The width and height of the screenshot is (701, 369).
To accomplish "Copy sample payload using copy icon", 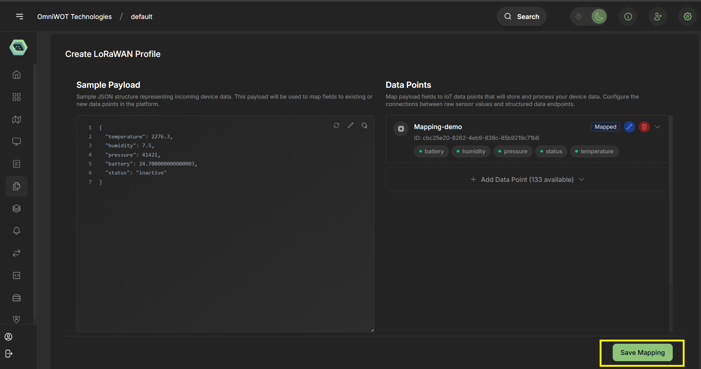I will pos(364,125).
